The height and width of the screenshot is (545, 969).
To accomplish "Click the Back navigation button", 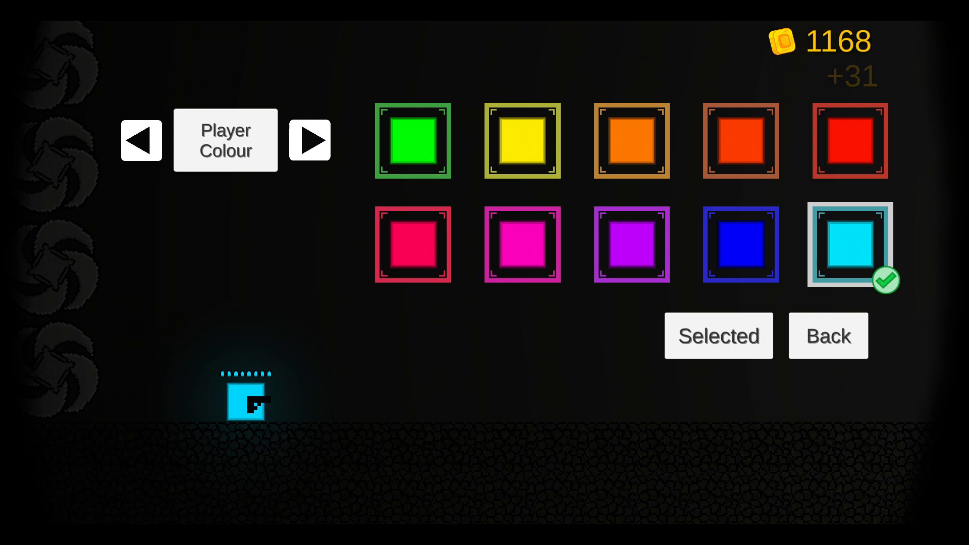I will (829, 336).
